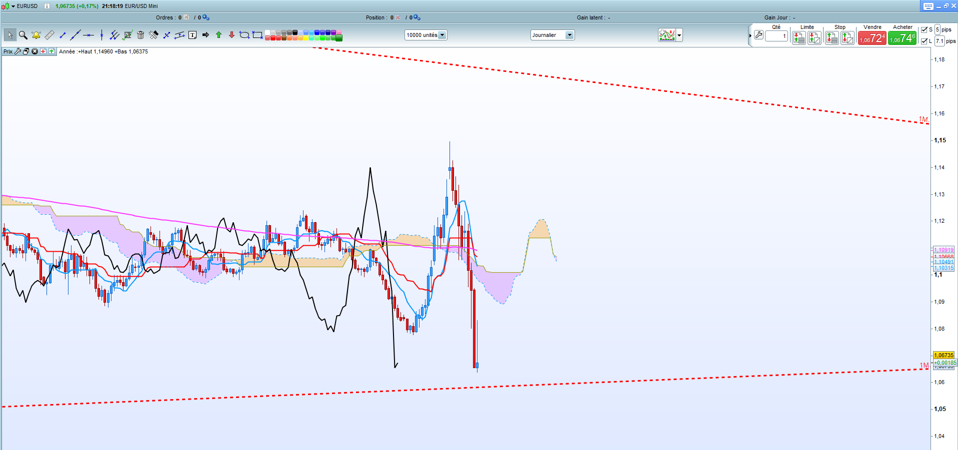Image resolution: width=958 pixels, height=450 pixels.
Task: Click the Vendre 1,06724 sell button
Action: pyautogui.click(x=872, y=38)
